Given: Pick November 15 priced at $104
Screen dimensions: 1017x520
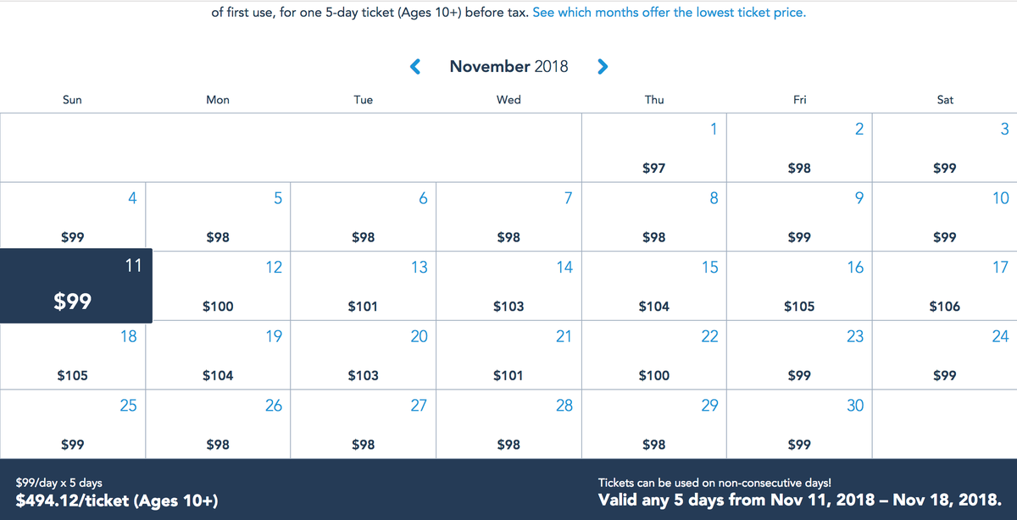Looking at the screenshot, I should pos(654,286).
